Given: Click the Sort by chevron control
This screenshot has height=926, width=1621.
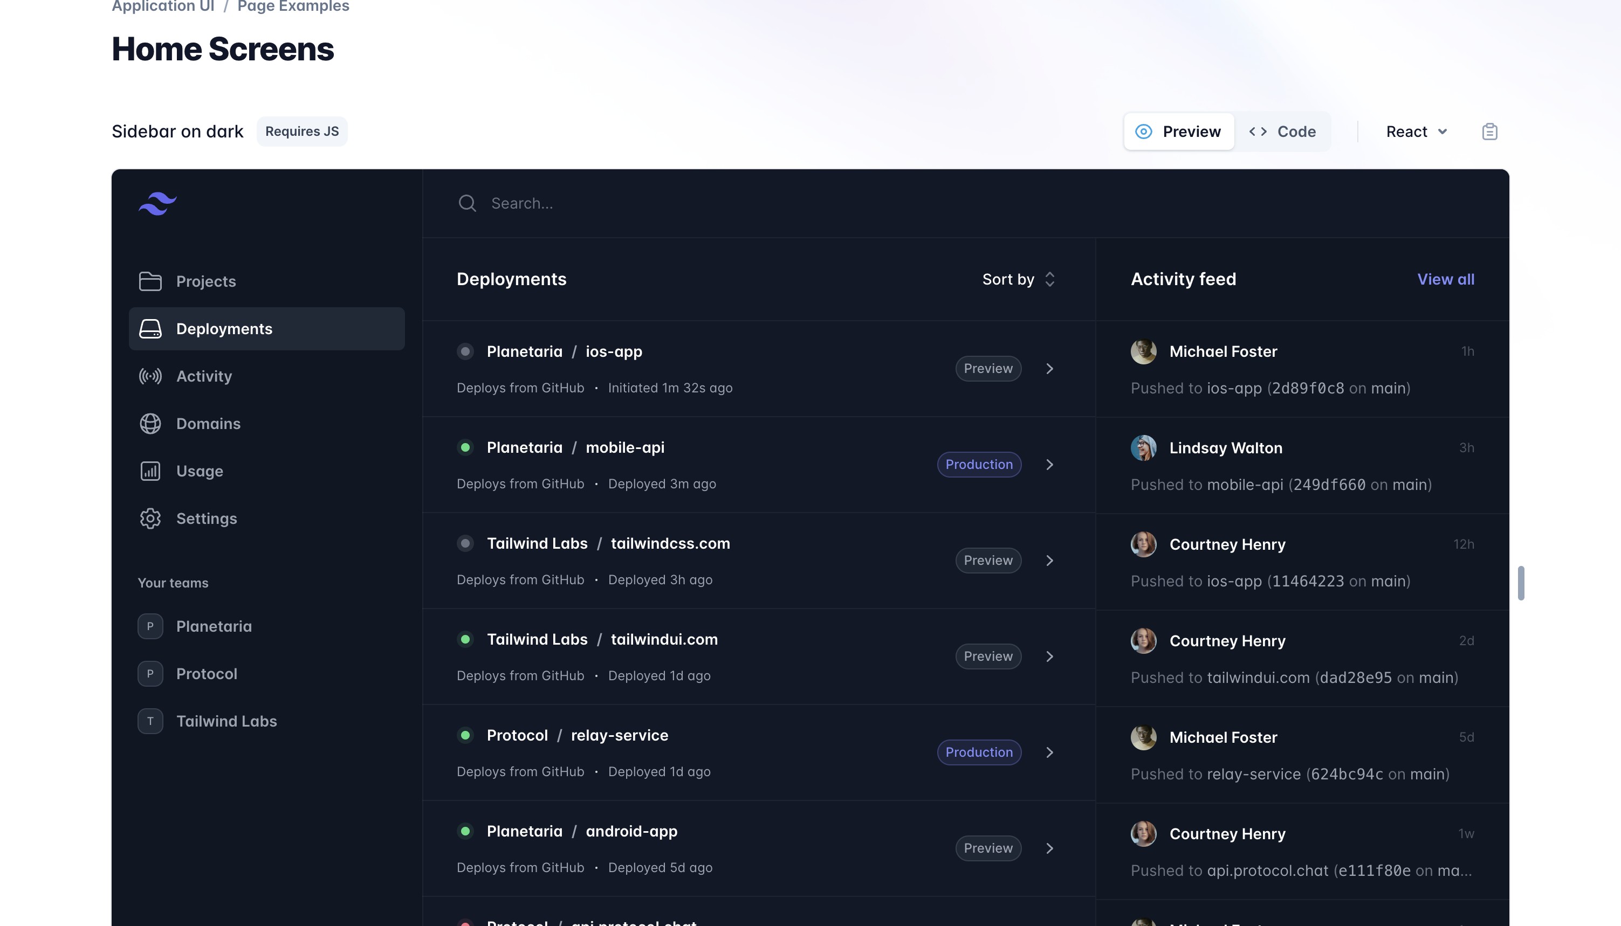Looking at the screenshot, I should 1050,279.
